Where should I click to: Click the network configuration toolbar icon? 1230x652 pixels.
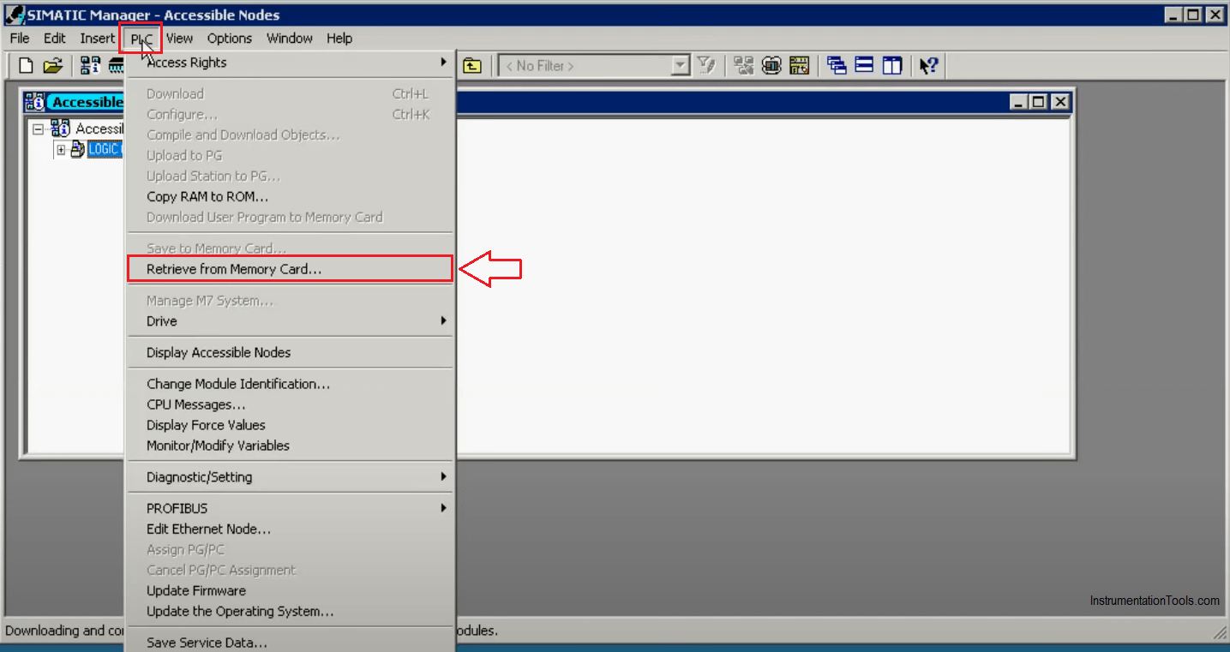[x=744, y=66]
